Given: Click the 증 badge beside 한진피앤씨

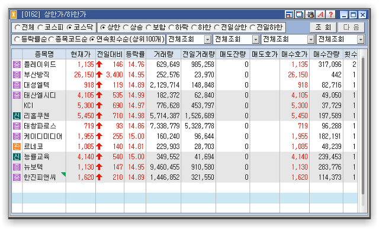Looking at the screenshot, I should pyautogui.click(x=17, y=177).
